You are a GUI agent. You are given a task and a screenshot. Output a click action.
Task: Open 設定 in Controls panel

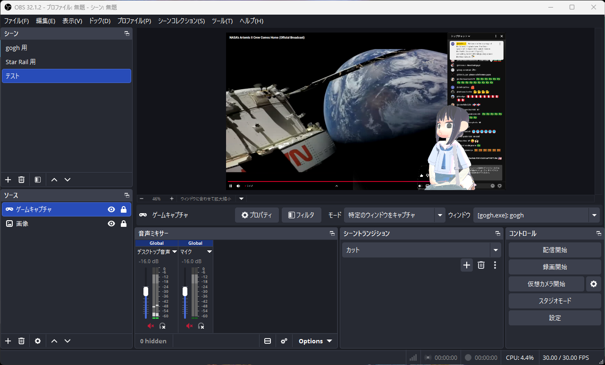[555, 318]
